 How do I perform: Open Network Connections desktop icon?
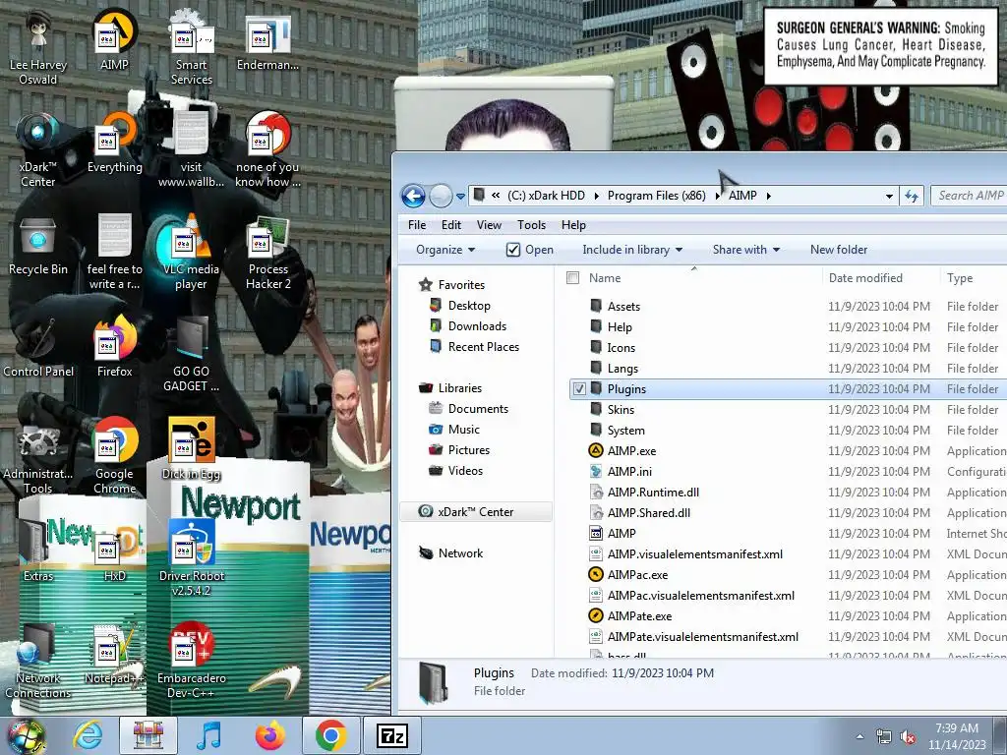[38, 660]
